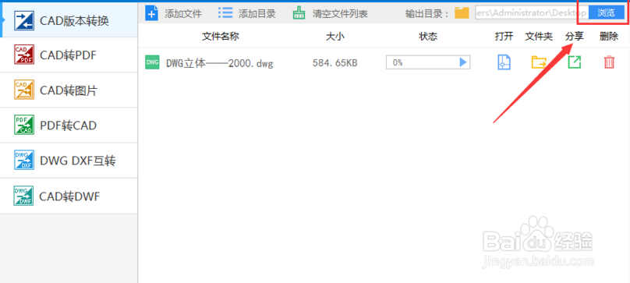Click the 浏览 browse button

point(607,12)
